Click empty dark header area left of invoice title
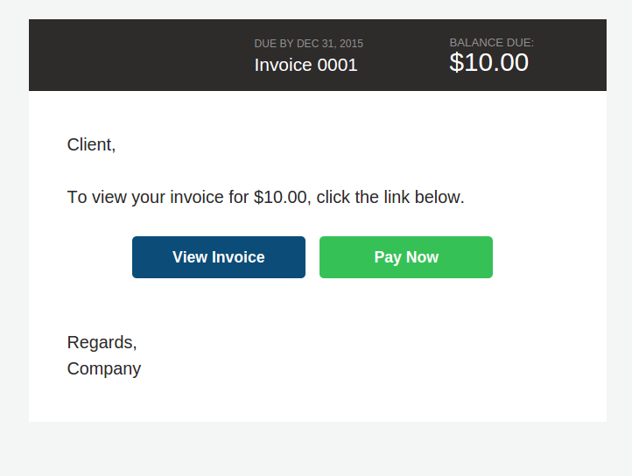632x476 pixels. pyautogui.click(x=137, y=55)
